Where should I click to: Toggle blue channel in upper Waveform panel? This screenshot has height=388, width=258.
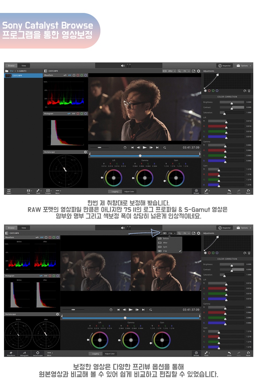point(86,75)
